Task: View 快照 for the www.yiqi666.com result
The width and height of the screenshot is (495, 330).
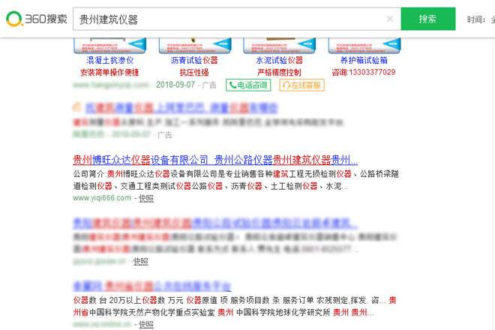Action: [x=145, y=198]
